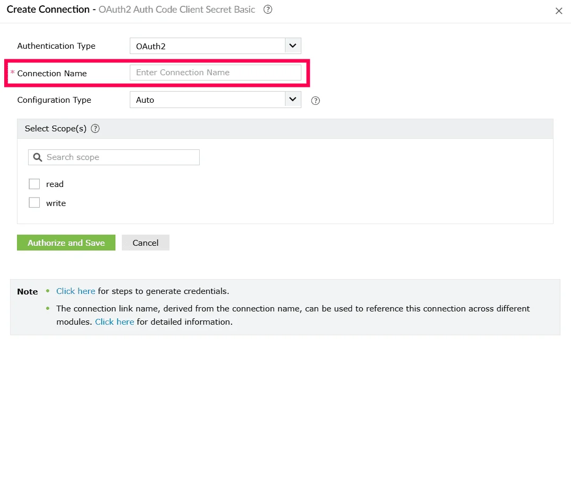Open help icon beside dialog title
571x500 pixels.
267,10
